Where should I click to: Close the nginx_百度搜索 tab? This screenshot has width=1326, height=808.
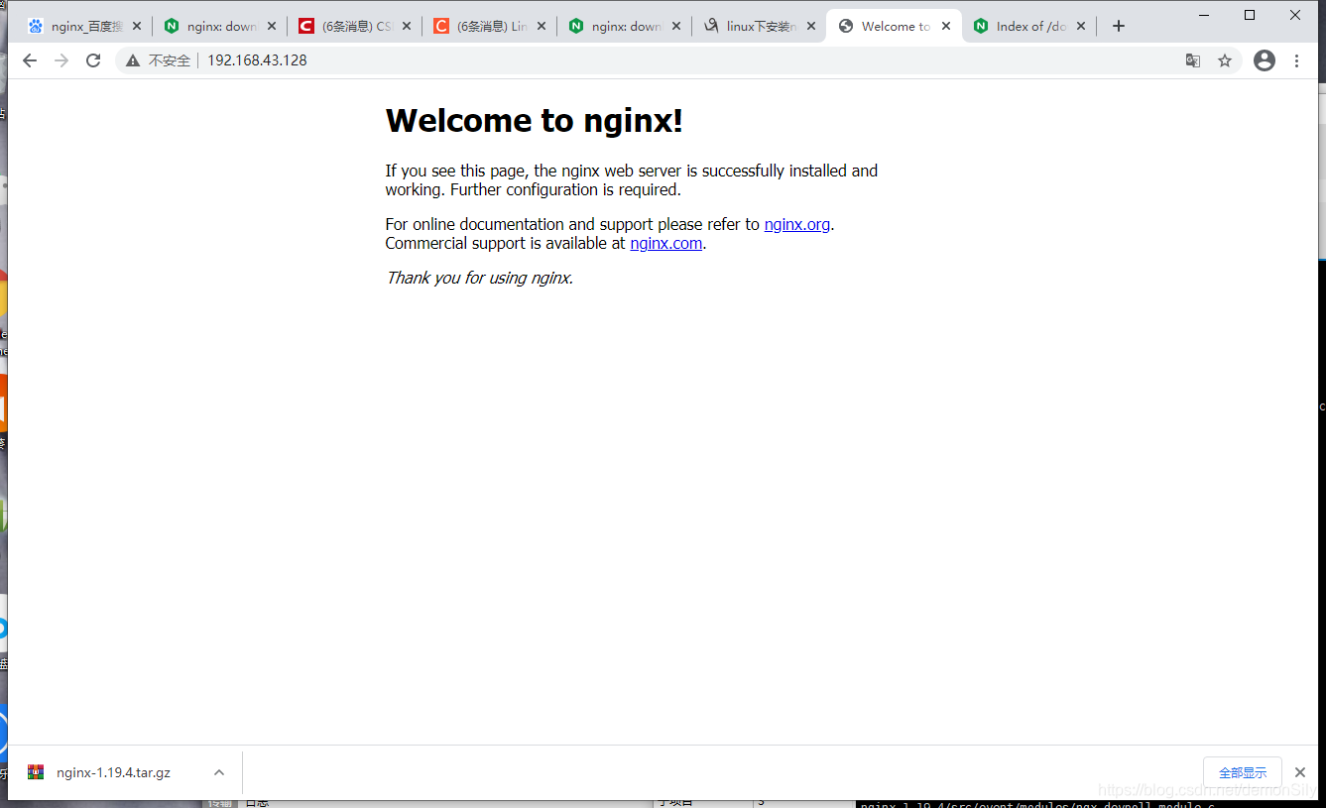137,27
